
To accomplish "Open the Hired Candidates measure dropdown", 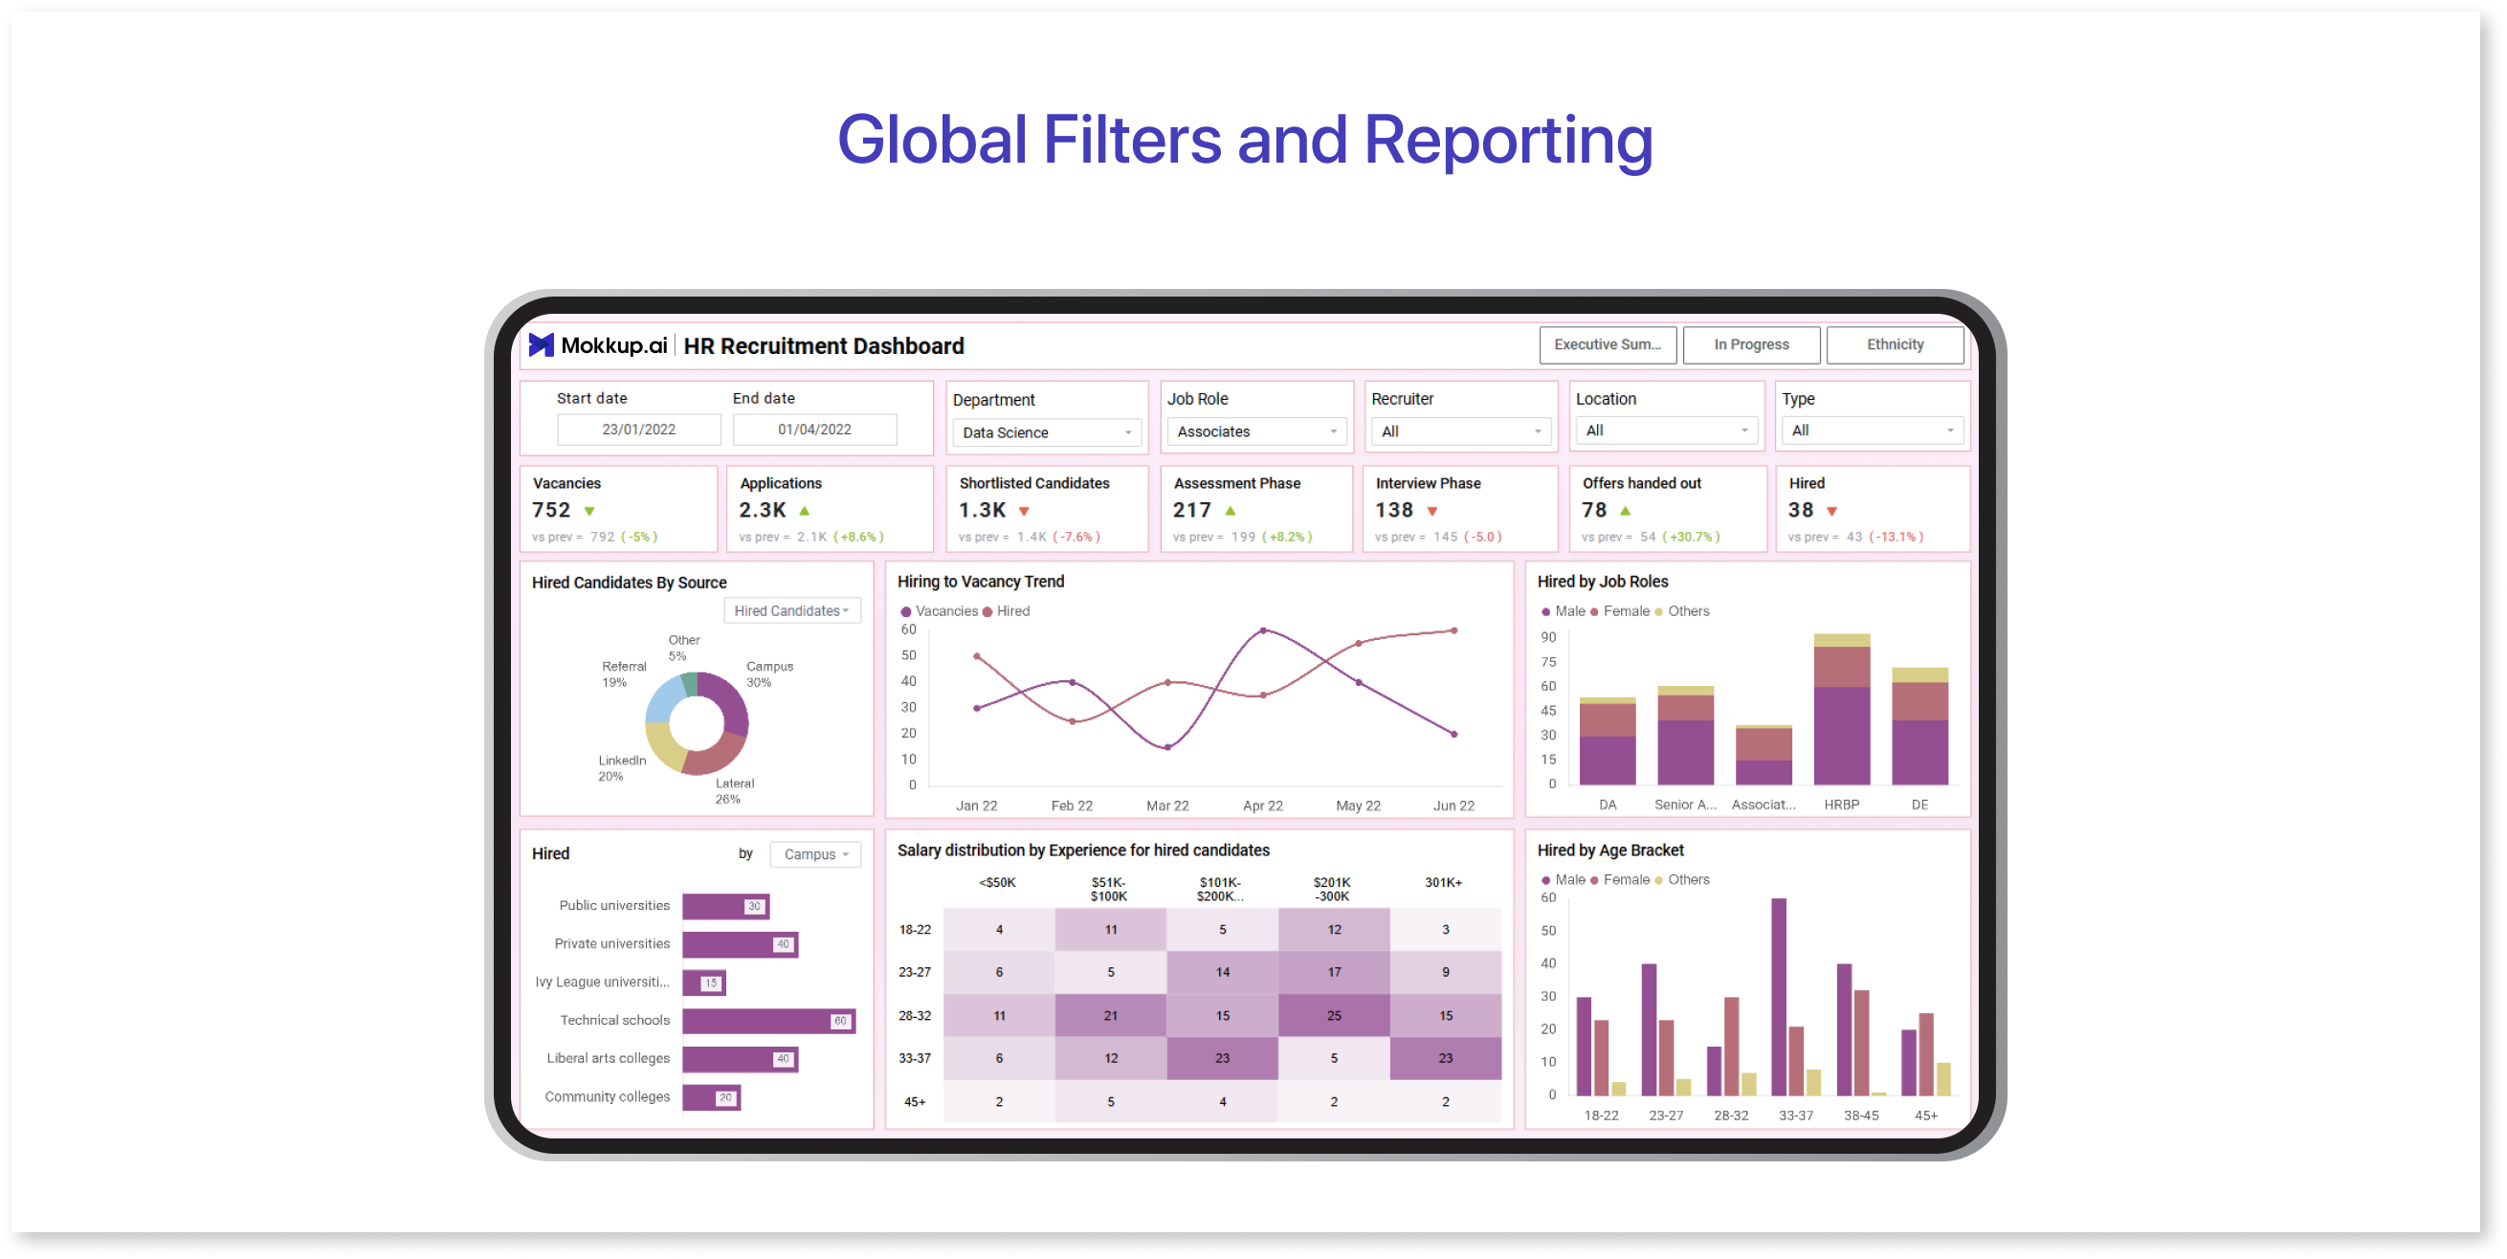I will [x=792, y=610].
